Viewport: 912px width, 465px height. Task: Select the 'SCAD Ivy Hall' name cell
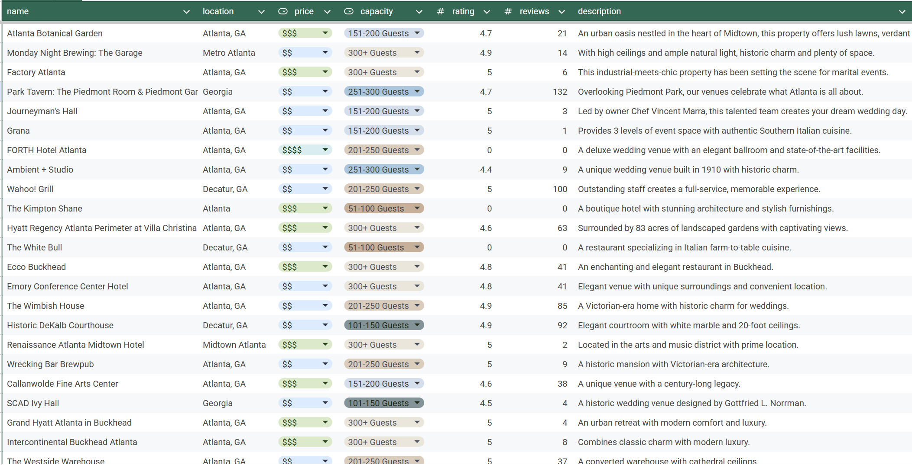101,403
